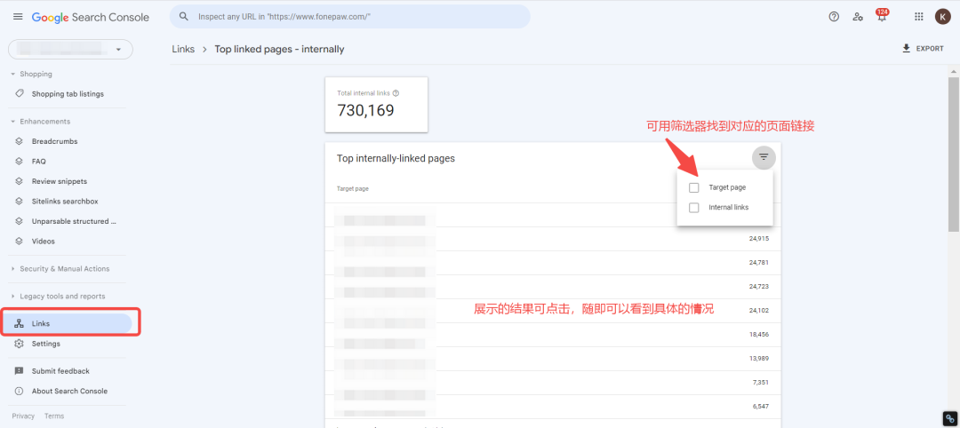This screenshot has width=960, height=428.
Task: Click the Export download icon
Action: (x=906, y=48)
